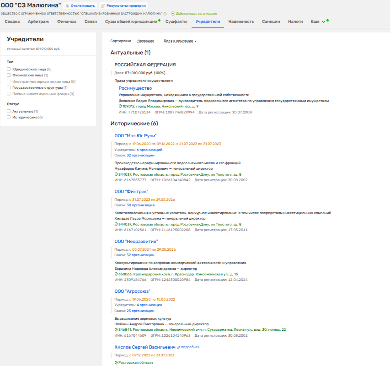Check the Актуальные status filter

[9, 111]
